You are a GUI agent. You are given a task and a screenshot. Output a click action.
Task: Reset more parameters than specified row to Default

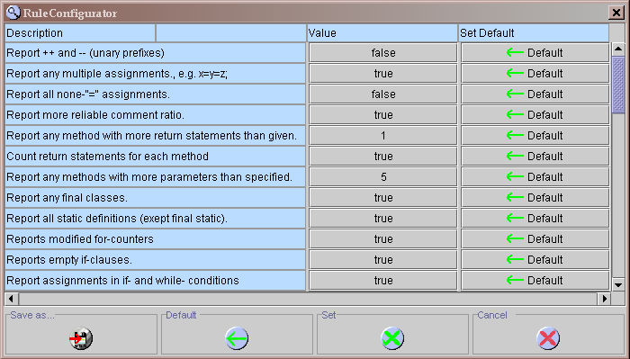[535, 176]
